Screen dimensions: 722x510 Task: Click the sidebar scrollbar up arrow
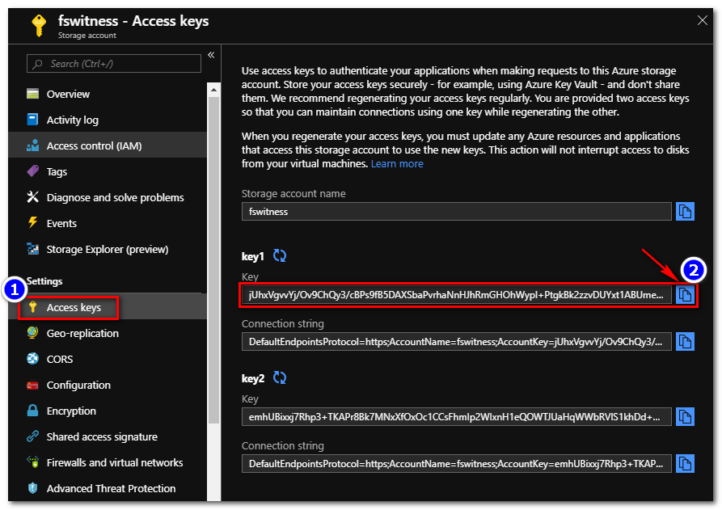[213, 90]
